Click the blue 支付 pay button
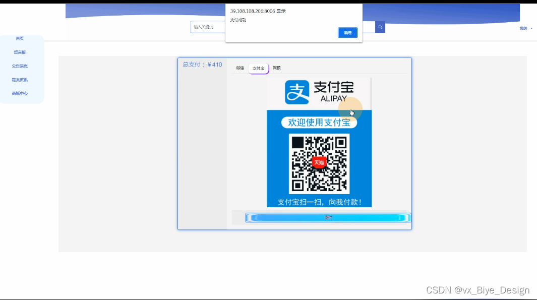Viewport: 537px width, 300px height. 328,217
